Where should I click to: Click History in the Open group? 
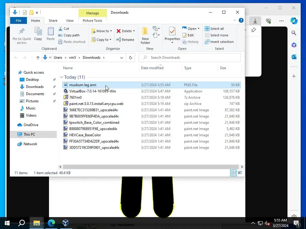click(190, 42)
